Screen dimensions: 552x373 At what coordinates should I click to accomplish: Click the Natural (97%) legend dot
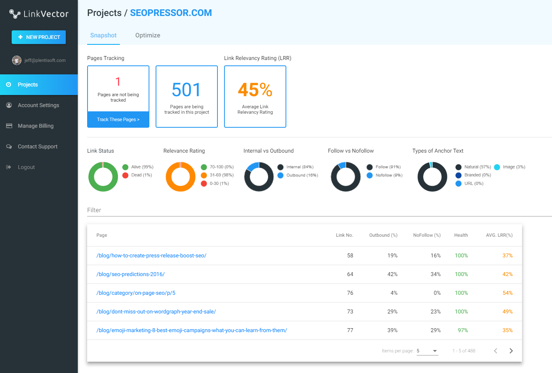pos(458,167)
